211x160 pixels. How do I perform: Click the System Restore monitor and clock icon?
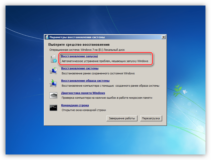[x=53, y=71]
